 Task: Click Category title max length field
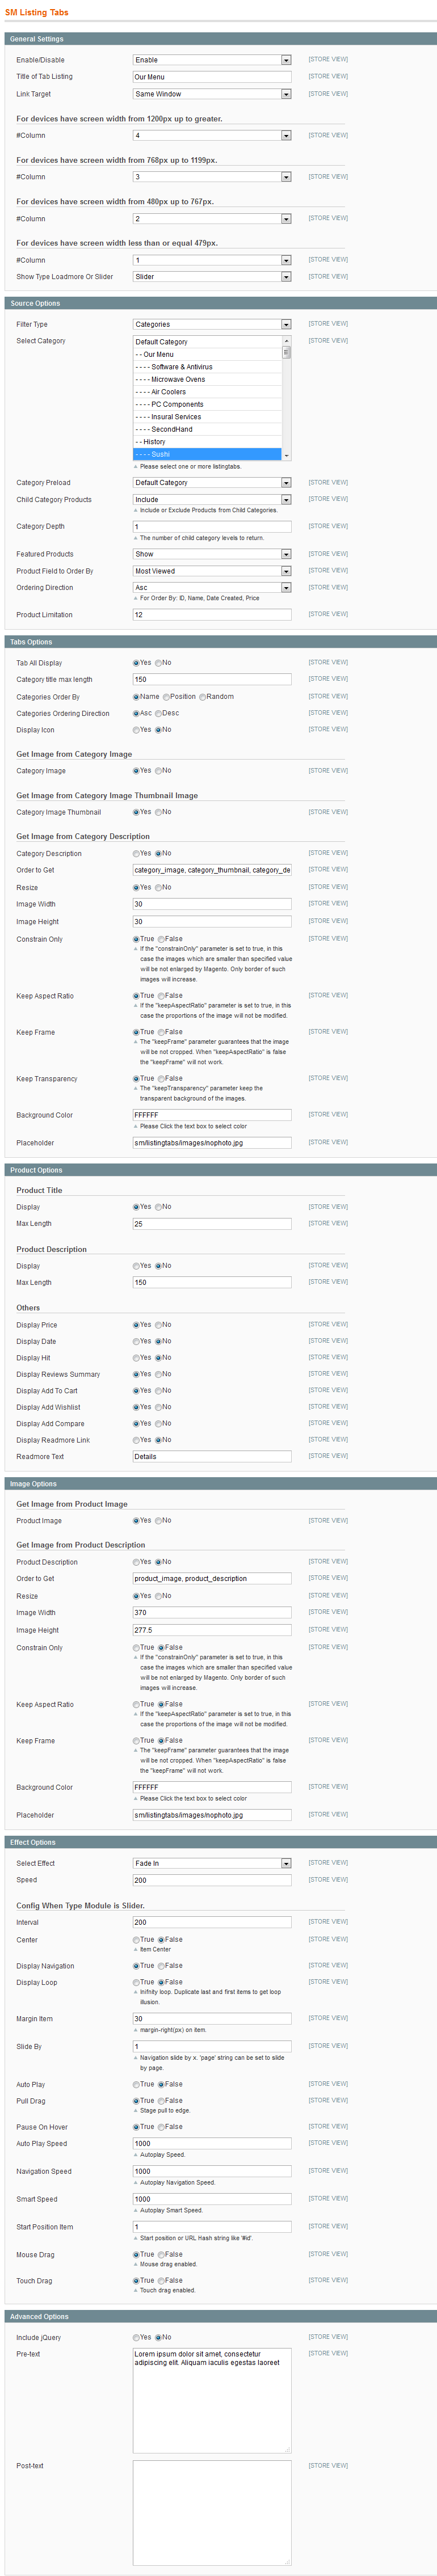tap(212, 680)
